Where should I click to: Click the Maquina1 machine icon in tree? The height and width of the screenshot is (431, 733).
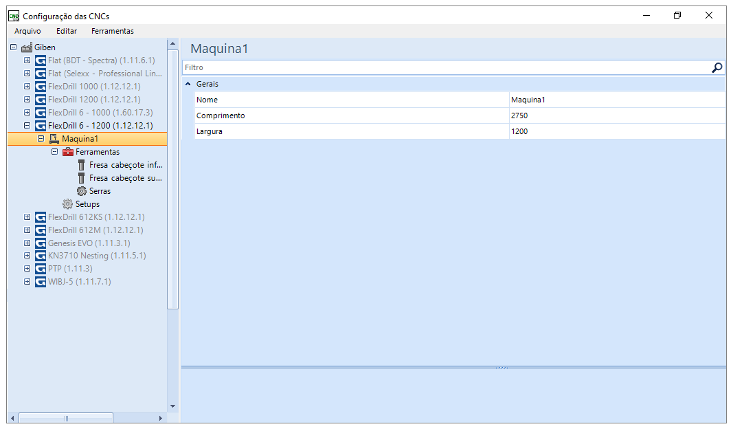(54, 139)
